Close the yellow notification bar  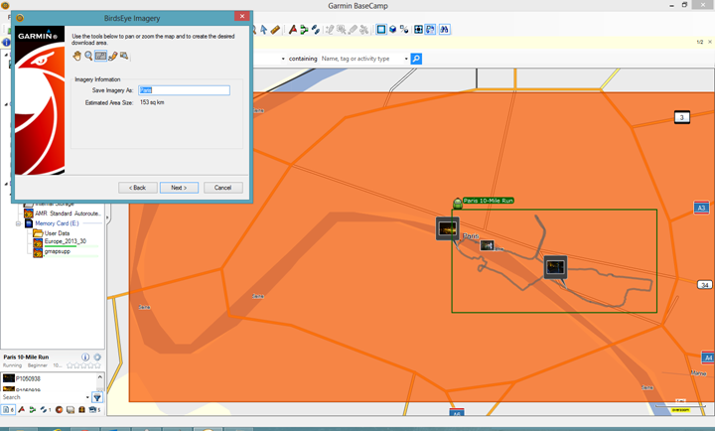[x=709, y=42]
